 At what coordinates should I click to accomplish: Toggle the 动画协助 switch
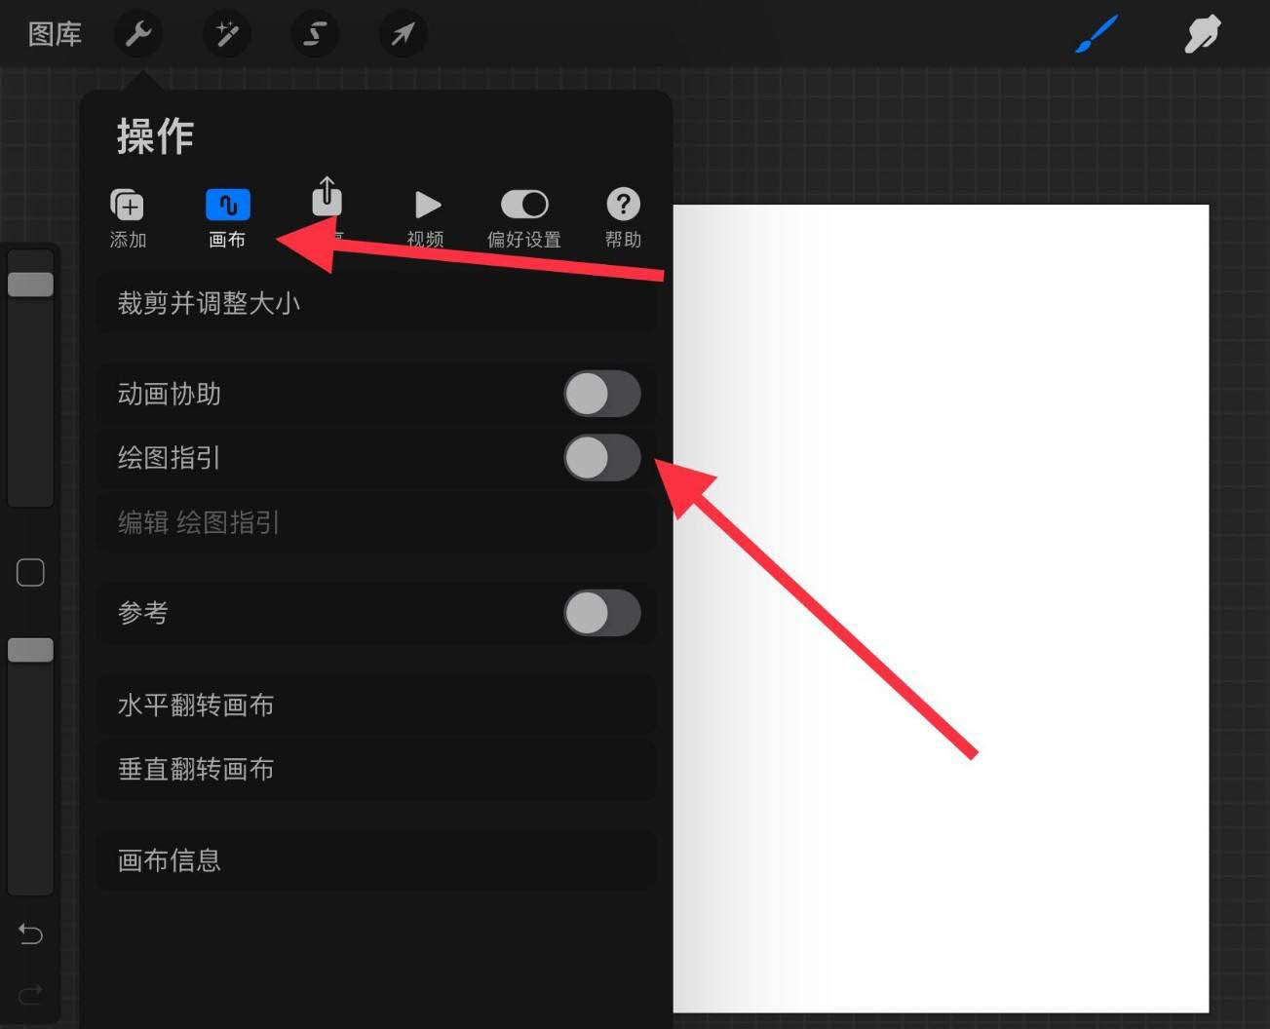click(x=601, y=395)
